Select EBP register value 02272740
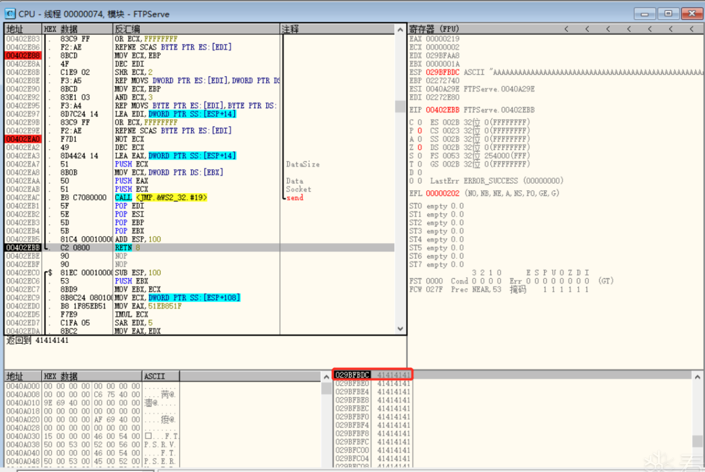The image size is (705, 472). [x=442, y=80]
